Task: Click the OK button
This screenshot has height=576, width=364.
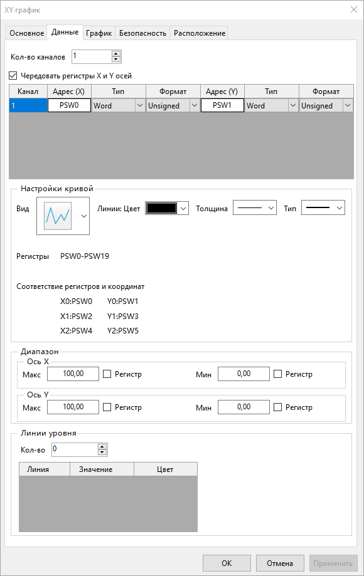Action: [x=227, y=563]
